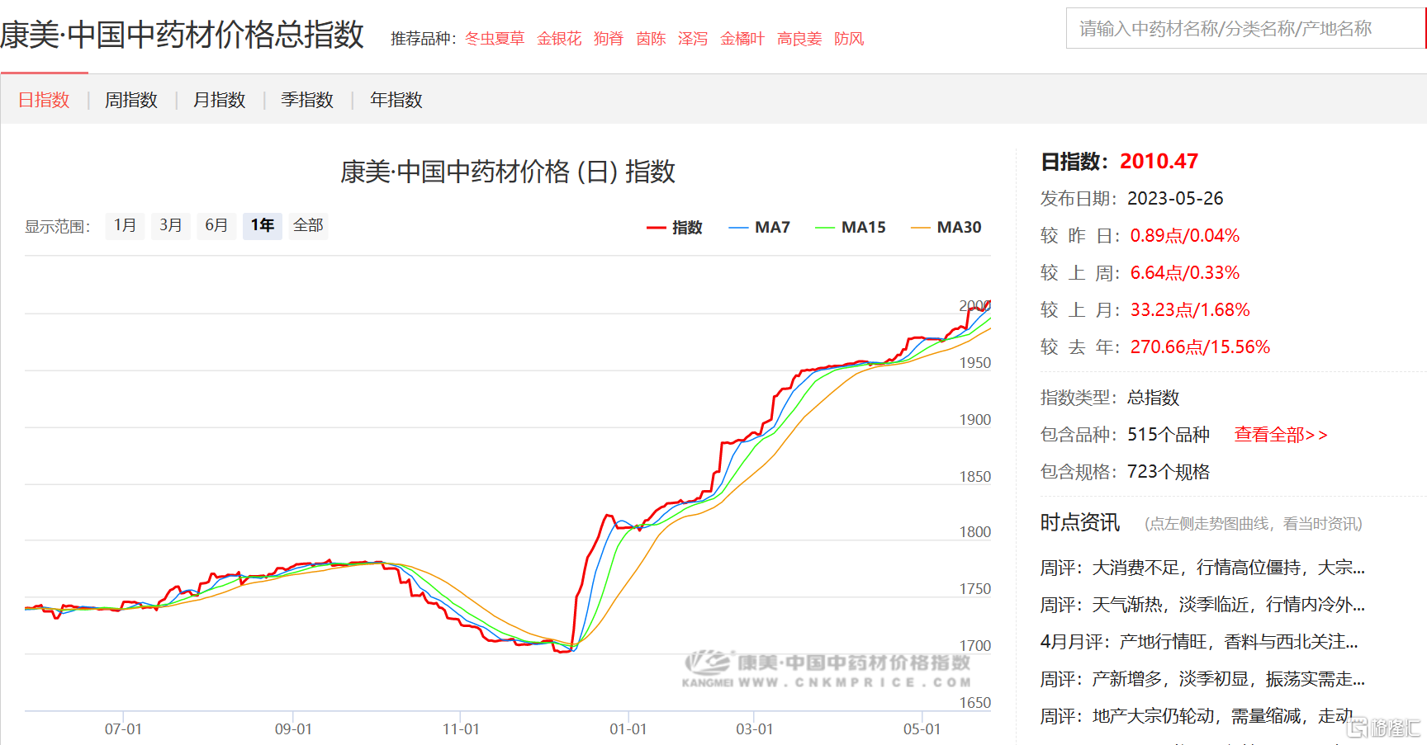Open article 周评：大消费不足，行情高位僵持

[x=1202, y=568]
